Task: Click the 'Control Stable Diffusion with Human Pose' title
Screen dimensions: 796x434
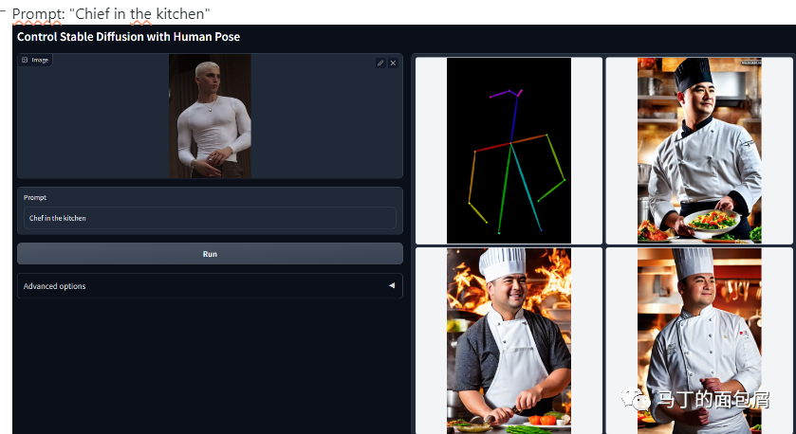Action: click(x=128, y=37)
